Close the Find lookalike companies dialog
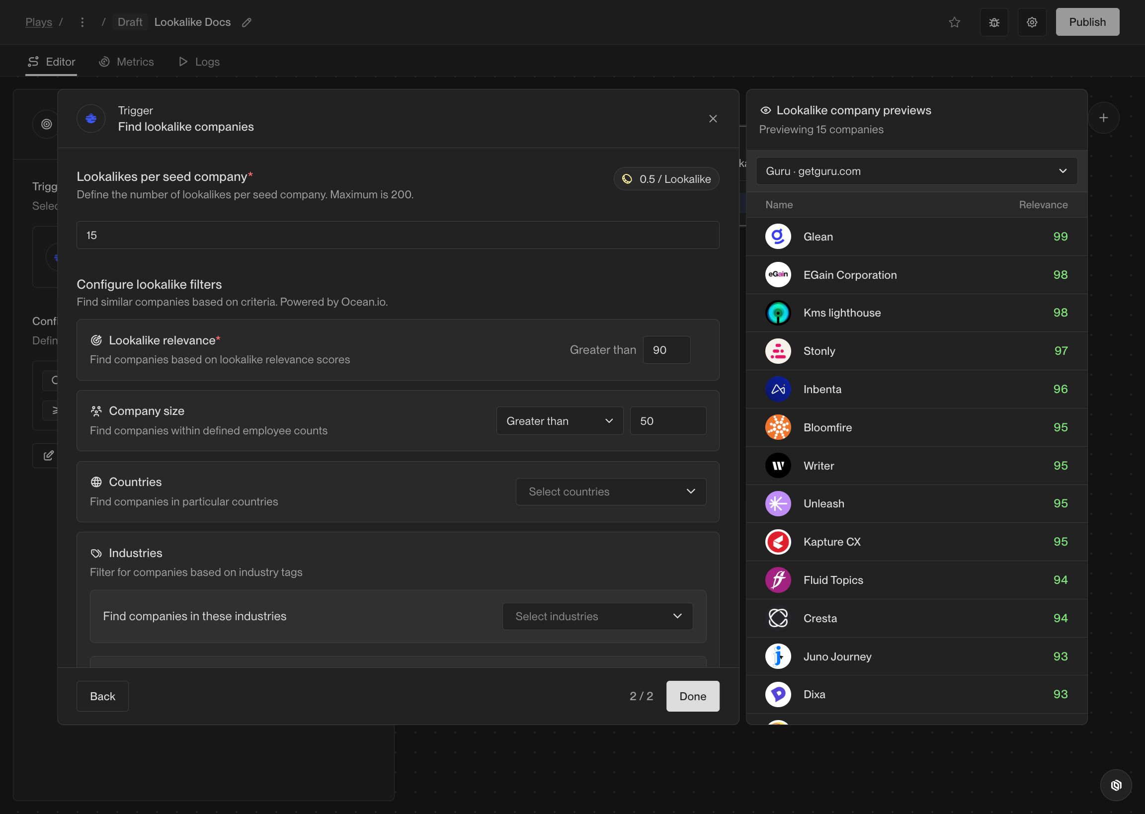This screenshot has height=814, width=1145. pyautogui.click(x=713, y=119)
